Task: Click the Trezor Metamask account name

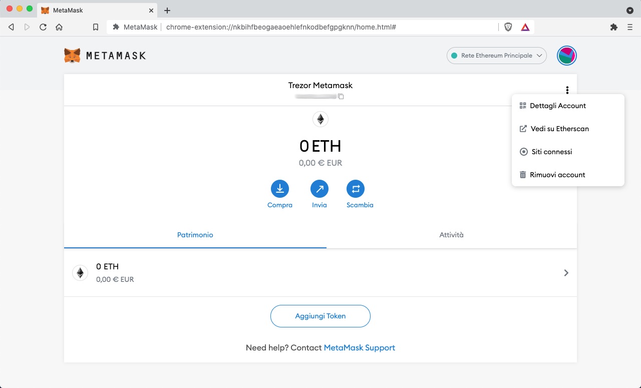Action: [x=320, y=85]
